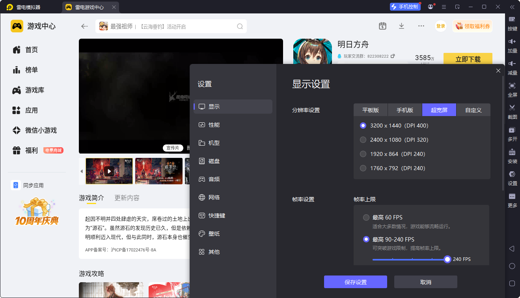Tap the Android recent apps square button
Viewport: 520px width, 298px height.
[x=512, y=283]
